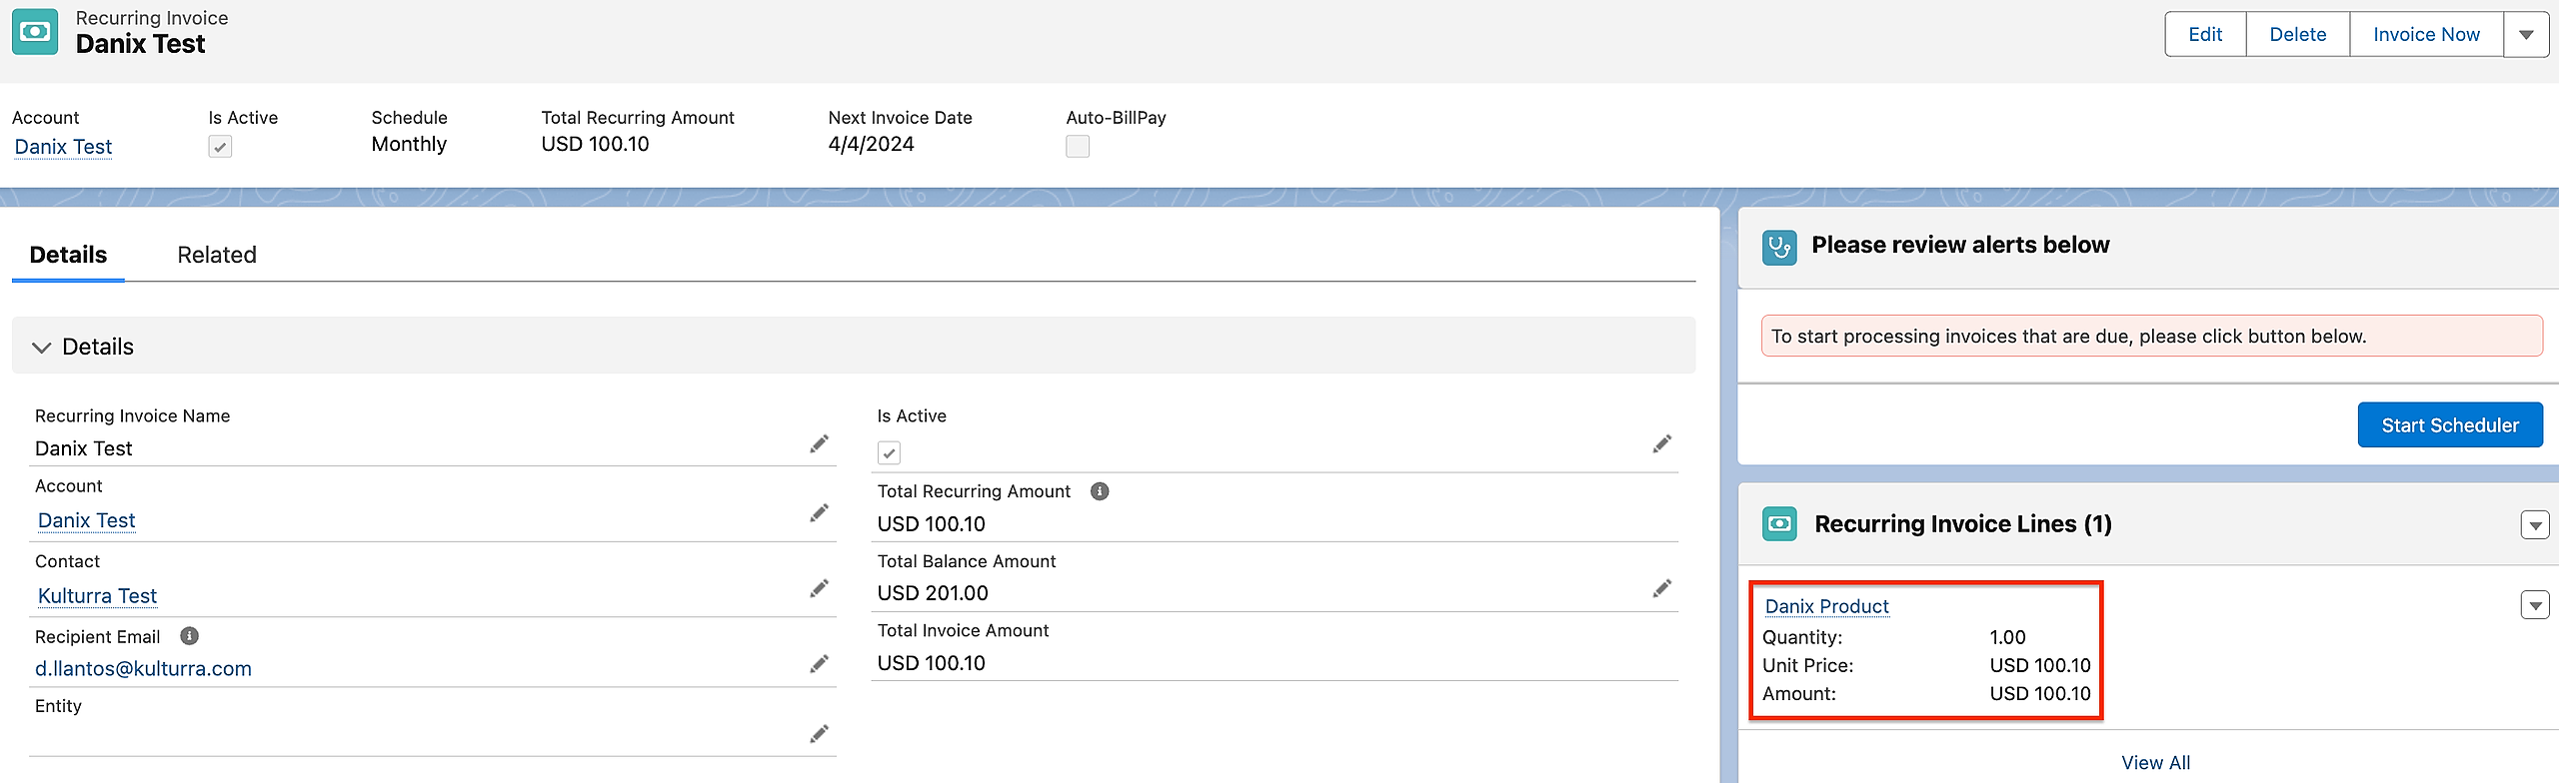Edit Total Balance Amount with pencil icon
Image resolution: width=2559 pixels, height=783 pixels.
pos(1661,588)
